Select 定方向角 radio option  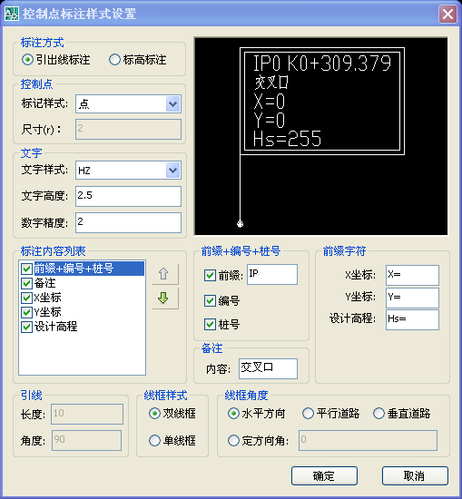click(x=233, y=441)
